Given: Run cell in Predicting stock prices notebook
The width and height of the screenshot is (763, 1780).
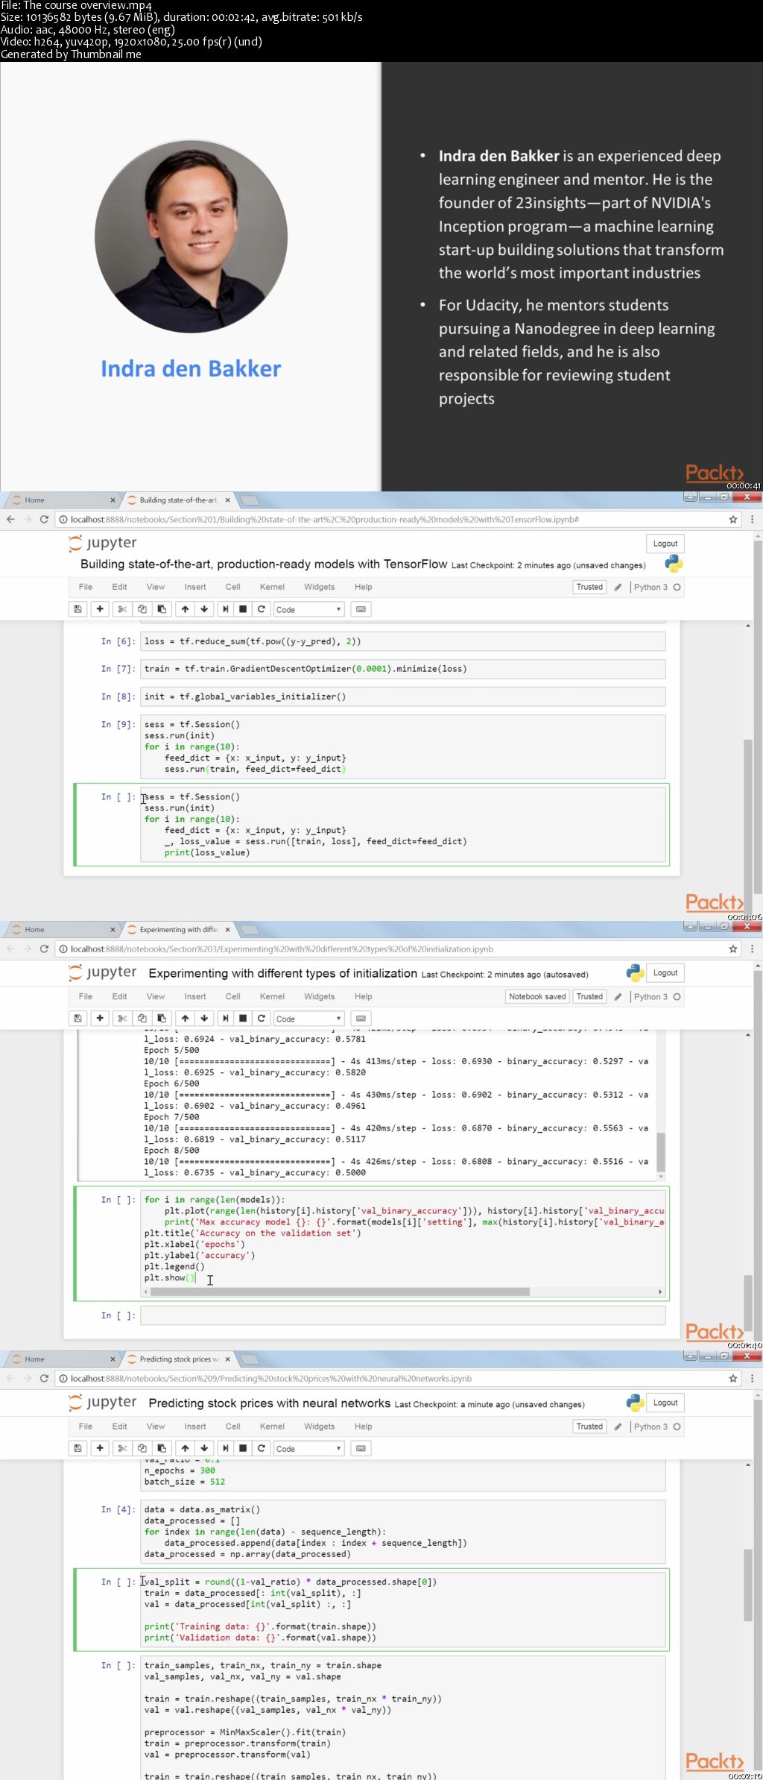Looking at the screenshot, I should [226, 1448].
